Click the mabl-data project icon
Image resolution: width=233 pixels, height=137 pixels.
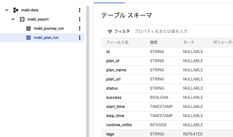click(15, 10)
